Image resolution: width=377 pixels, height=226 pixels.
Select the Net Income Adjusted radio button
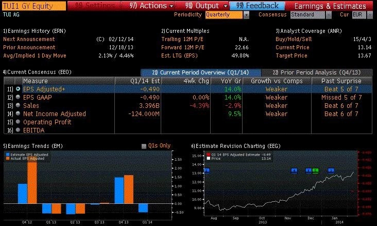click(x=18, y=114)
